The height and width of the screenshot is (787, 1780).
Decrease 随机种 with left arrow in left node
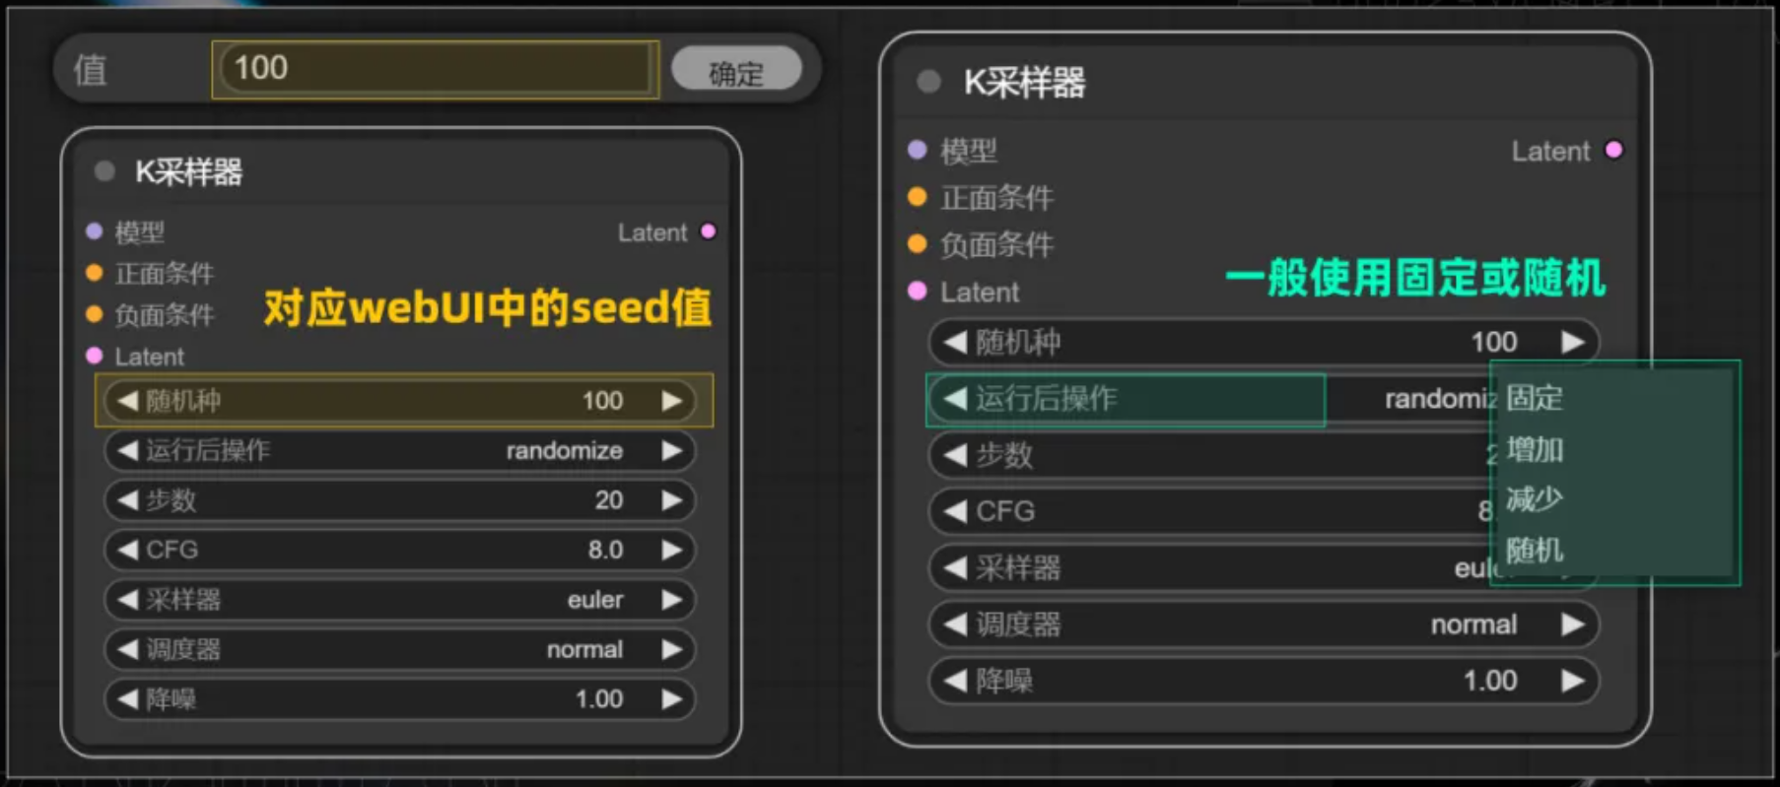coord(127,401)
